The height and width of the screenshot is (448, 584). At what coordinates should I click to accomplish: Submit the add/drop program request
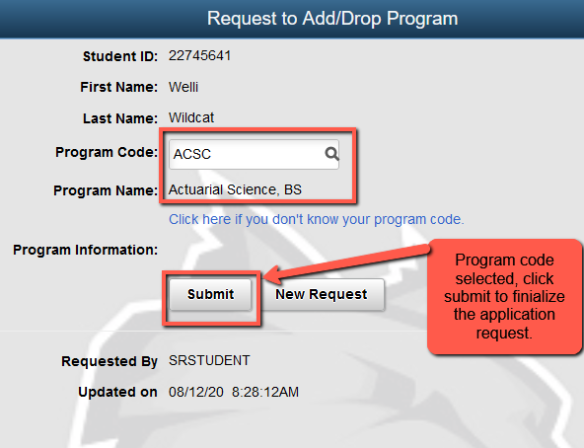pyautogui.click(x=210, y=294)
